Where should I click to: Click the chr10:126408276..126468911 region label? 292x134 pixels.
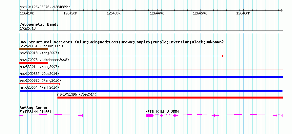click(x=45, y=7)
